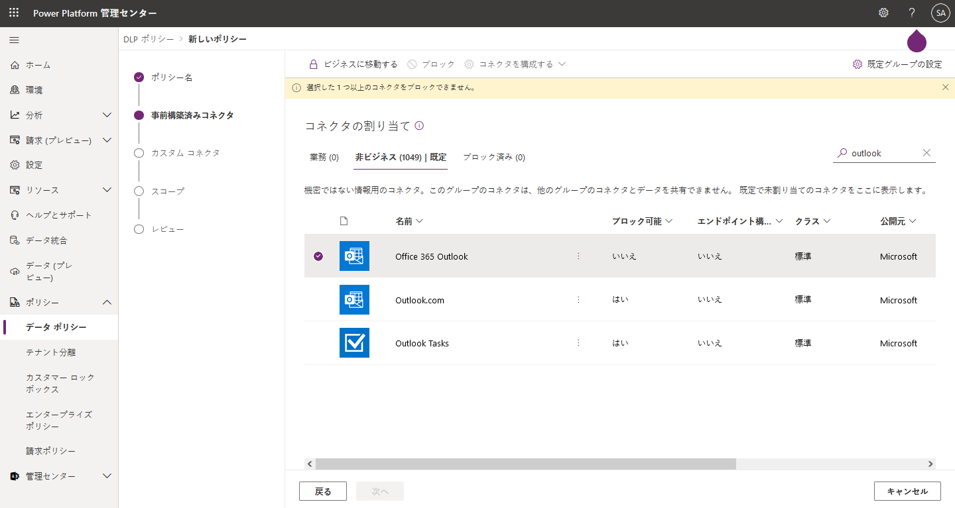Open カスタマー ロックボックス in sidebar
The image size is (955, 508).
pos(59,383)
